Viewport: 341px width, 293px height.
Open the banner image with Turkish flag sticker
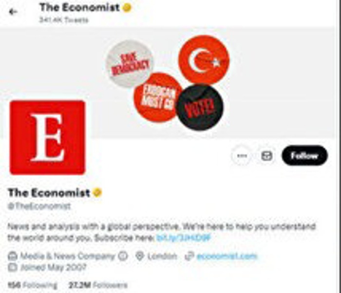click(x=168, y=83)
